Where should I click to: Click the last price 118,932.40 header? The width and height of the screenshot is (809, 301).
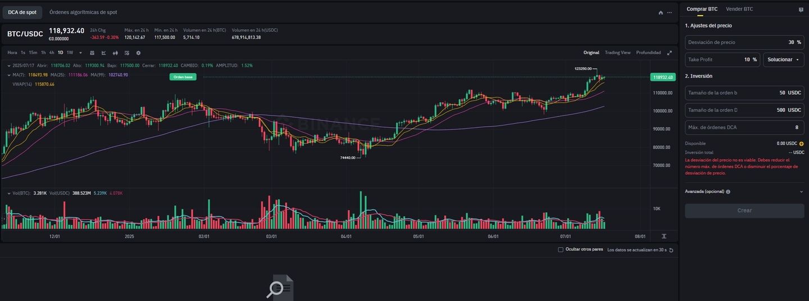click(x=66, y=31)
